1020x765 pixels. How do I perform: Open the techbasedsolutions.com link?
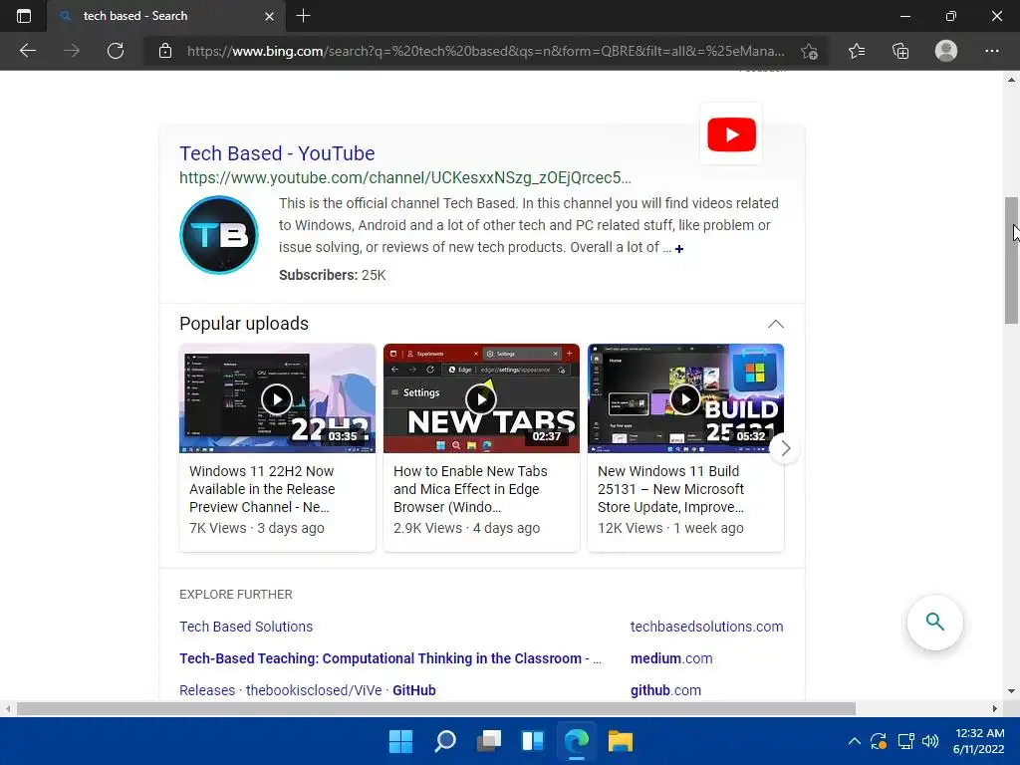(706, 627)
